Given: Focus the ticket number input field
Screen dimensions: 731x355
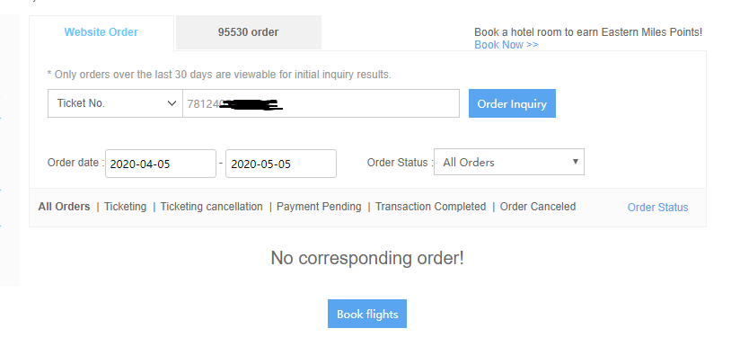Looking at the screenshot, I should pyautogui.click(x=321, y=103).
